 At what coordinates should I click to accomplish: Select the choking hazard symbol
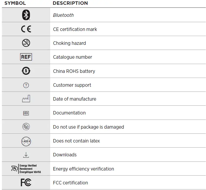pos(26,43)
